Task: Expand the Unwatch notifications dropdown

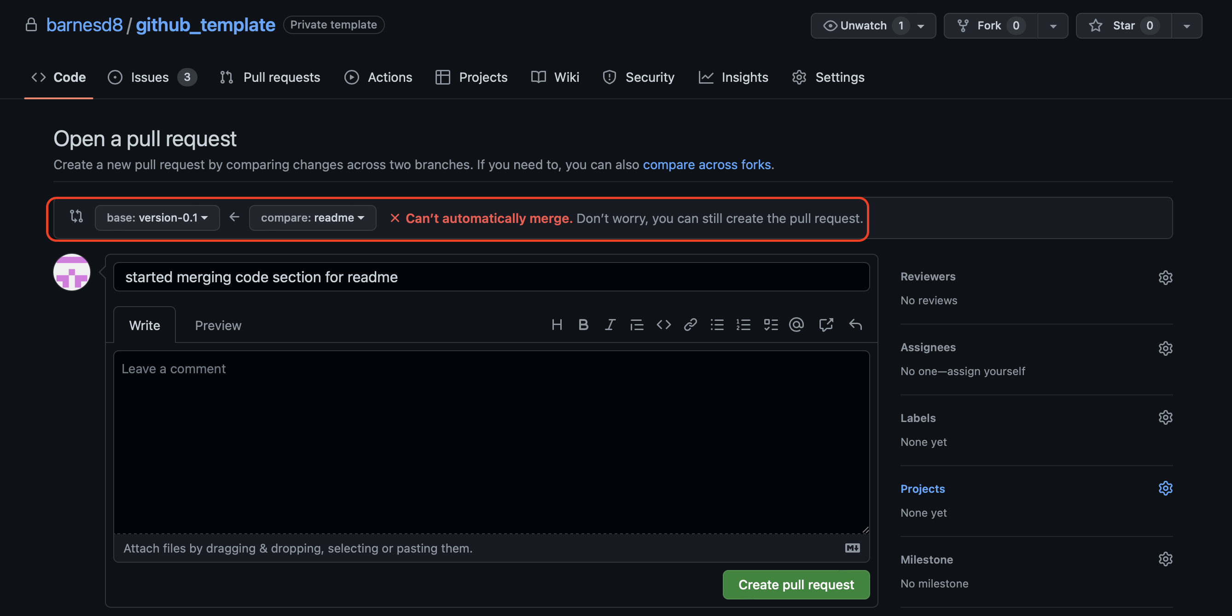Action: tap(921, 26)
